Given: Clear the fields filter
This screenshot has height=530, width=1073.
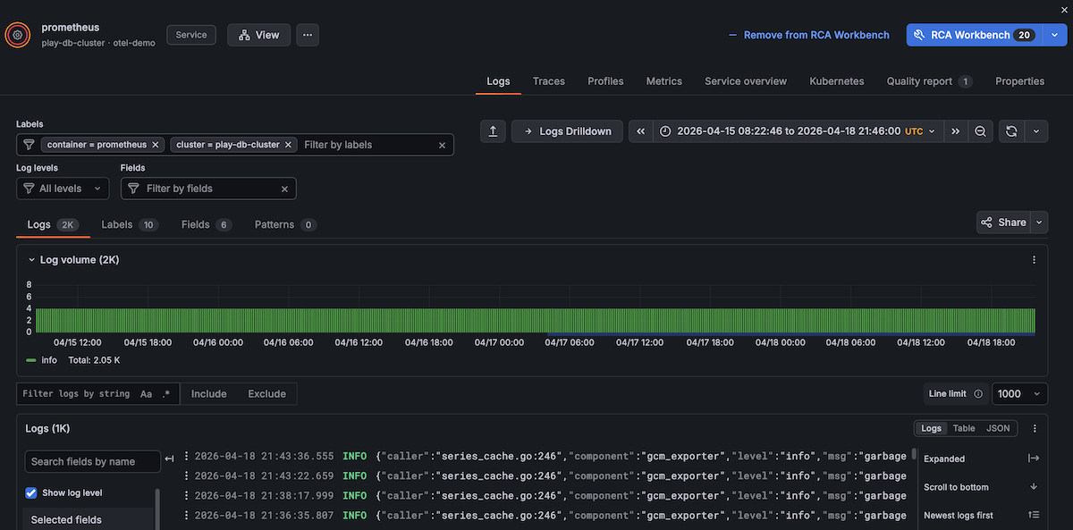Looking at the screenshot, I should click(x=284, y=189).
